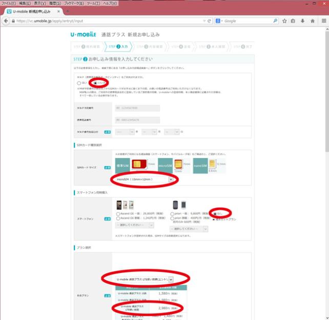Open a new browser tab
Screen dimensions: 329x320
68,11
